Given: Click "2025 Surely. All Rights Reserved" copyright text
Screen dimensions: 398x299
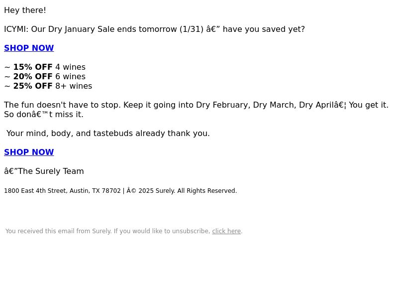Looking at the screenshot, I should pos(188,191).
